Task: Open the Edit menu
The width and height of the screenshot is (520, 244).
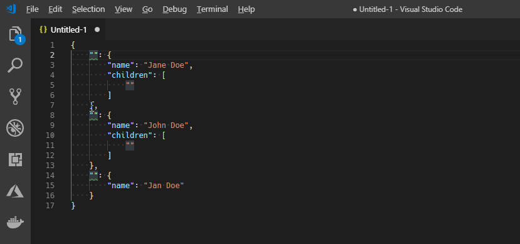Action: point(55,9)
